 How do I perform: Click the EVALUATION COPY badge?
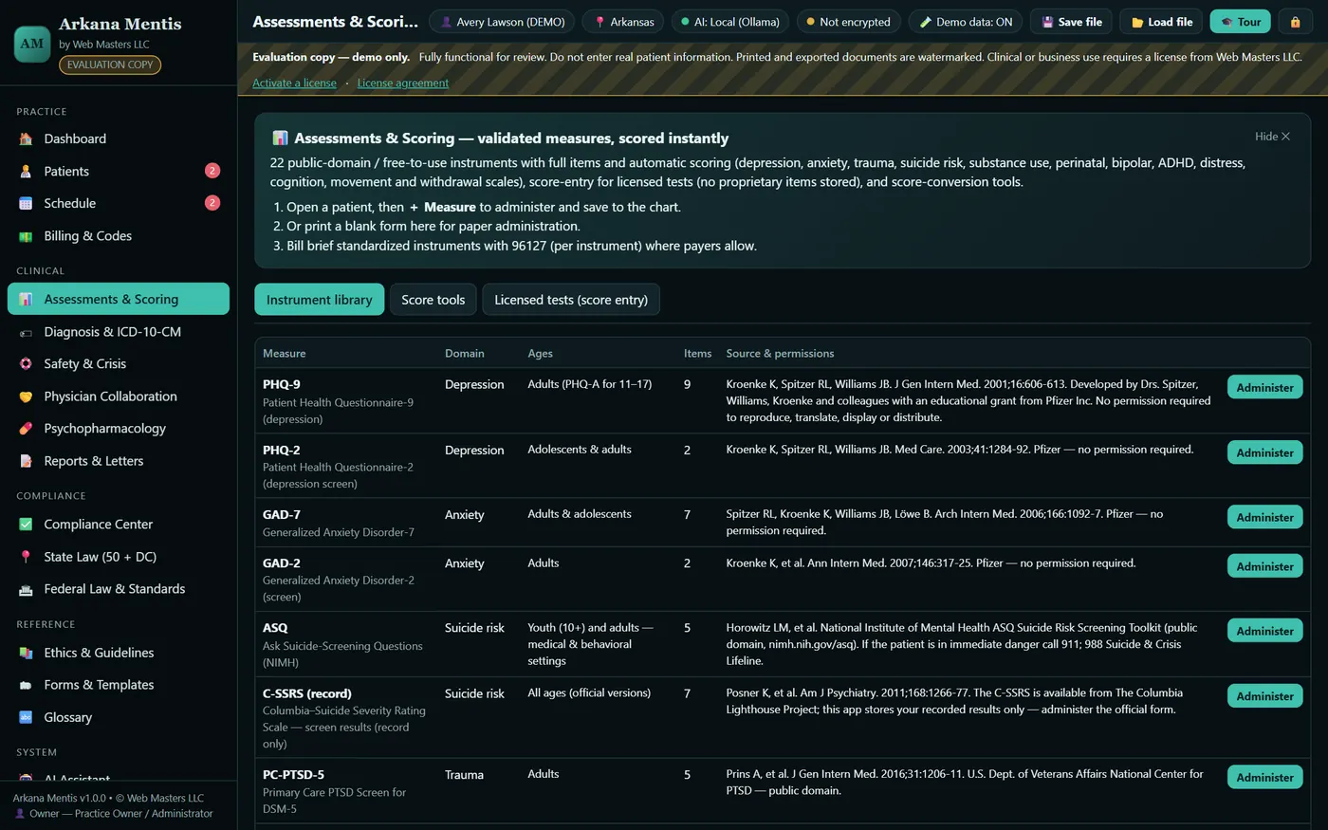(x=110, y=65)
